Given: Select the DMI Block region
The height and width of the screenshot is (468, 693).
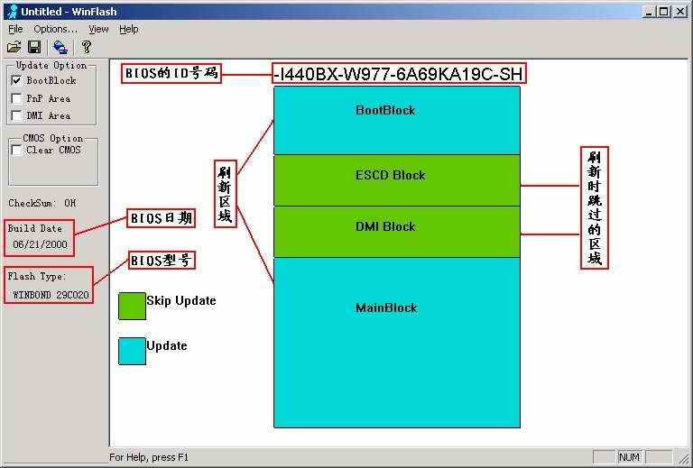Looking at the screenshot, I should point(396,232).
